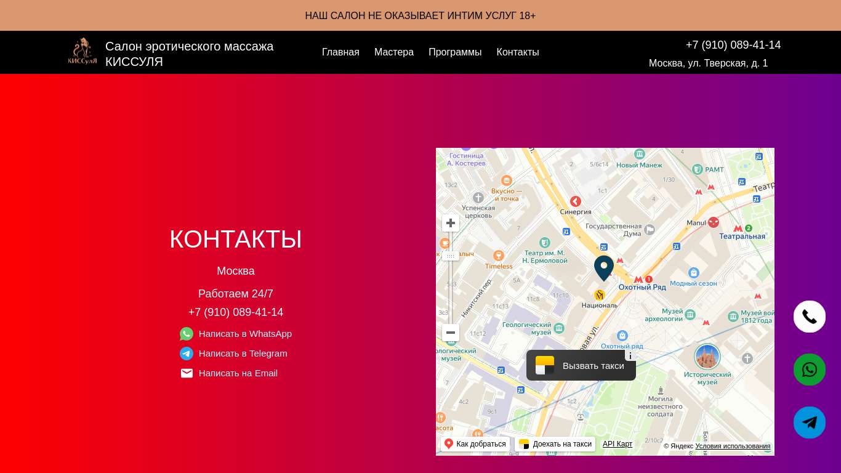Click the map zoom in plus button
Image resolution: width=841 pixels, height=473 pixels.
[451, 223]
